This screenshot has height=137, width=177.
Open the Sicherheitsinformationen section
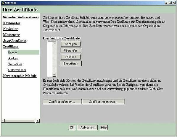tap(21, 17)
